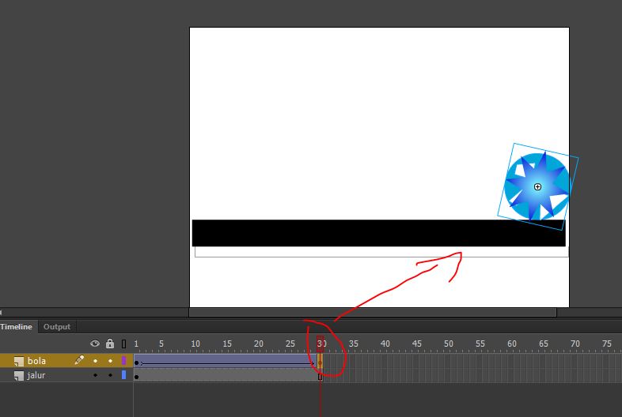Screen dimensions: 622x417
Task: Select the thin white rectangle below black bar
Action: pyautogui.click(x=381, y=252)
